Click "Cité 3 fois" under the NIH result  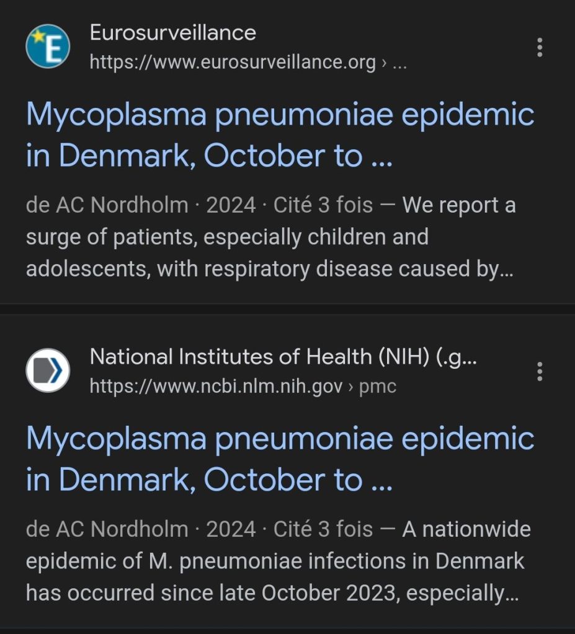click(323, 529)
